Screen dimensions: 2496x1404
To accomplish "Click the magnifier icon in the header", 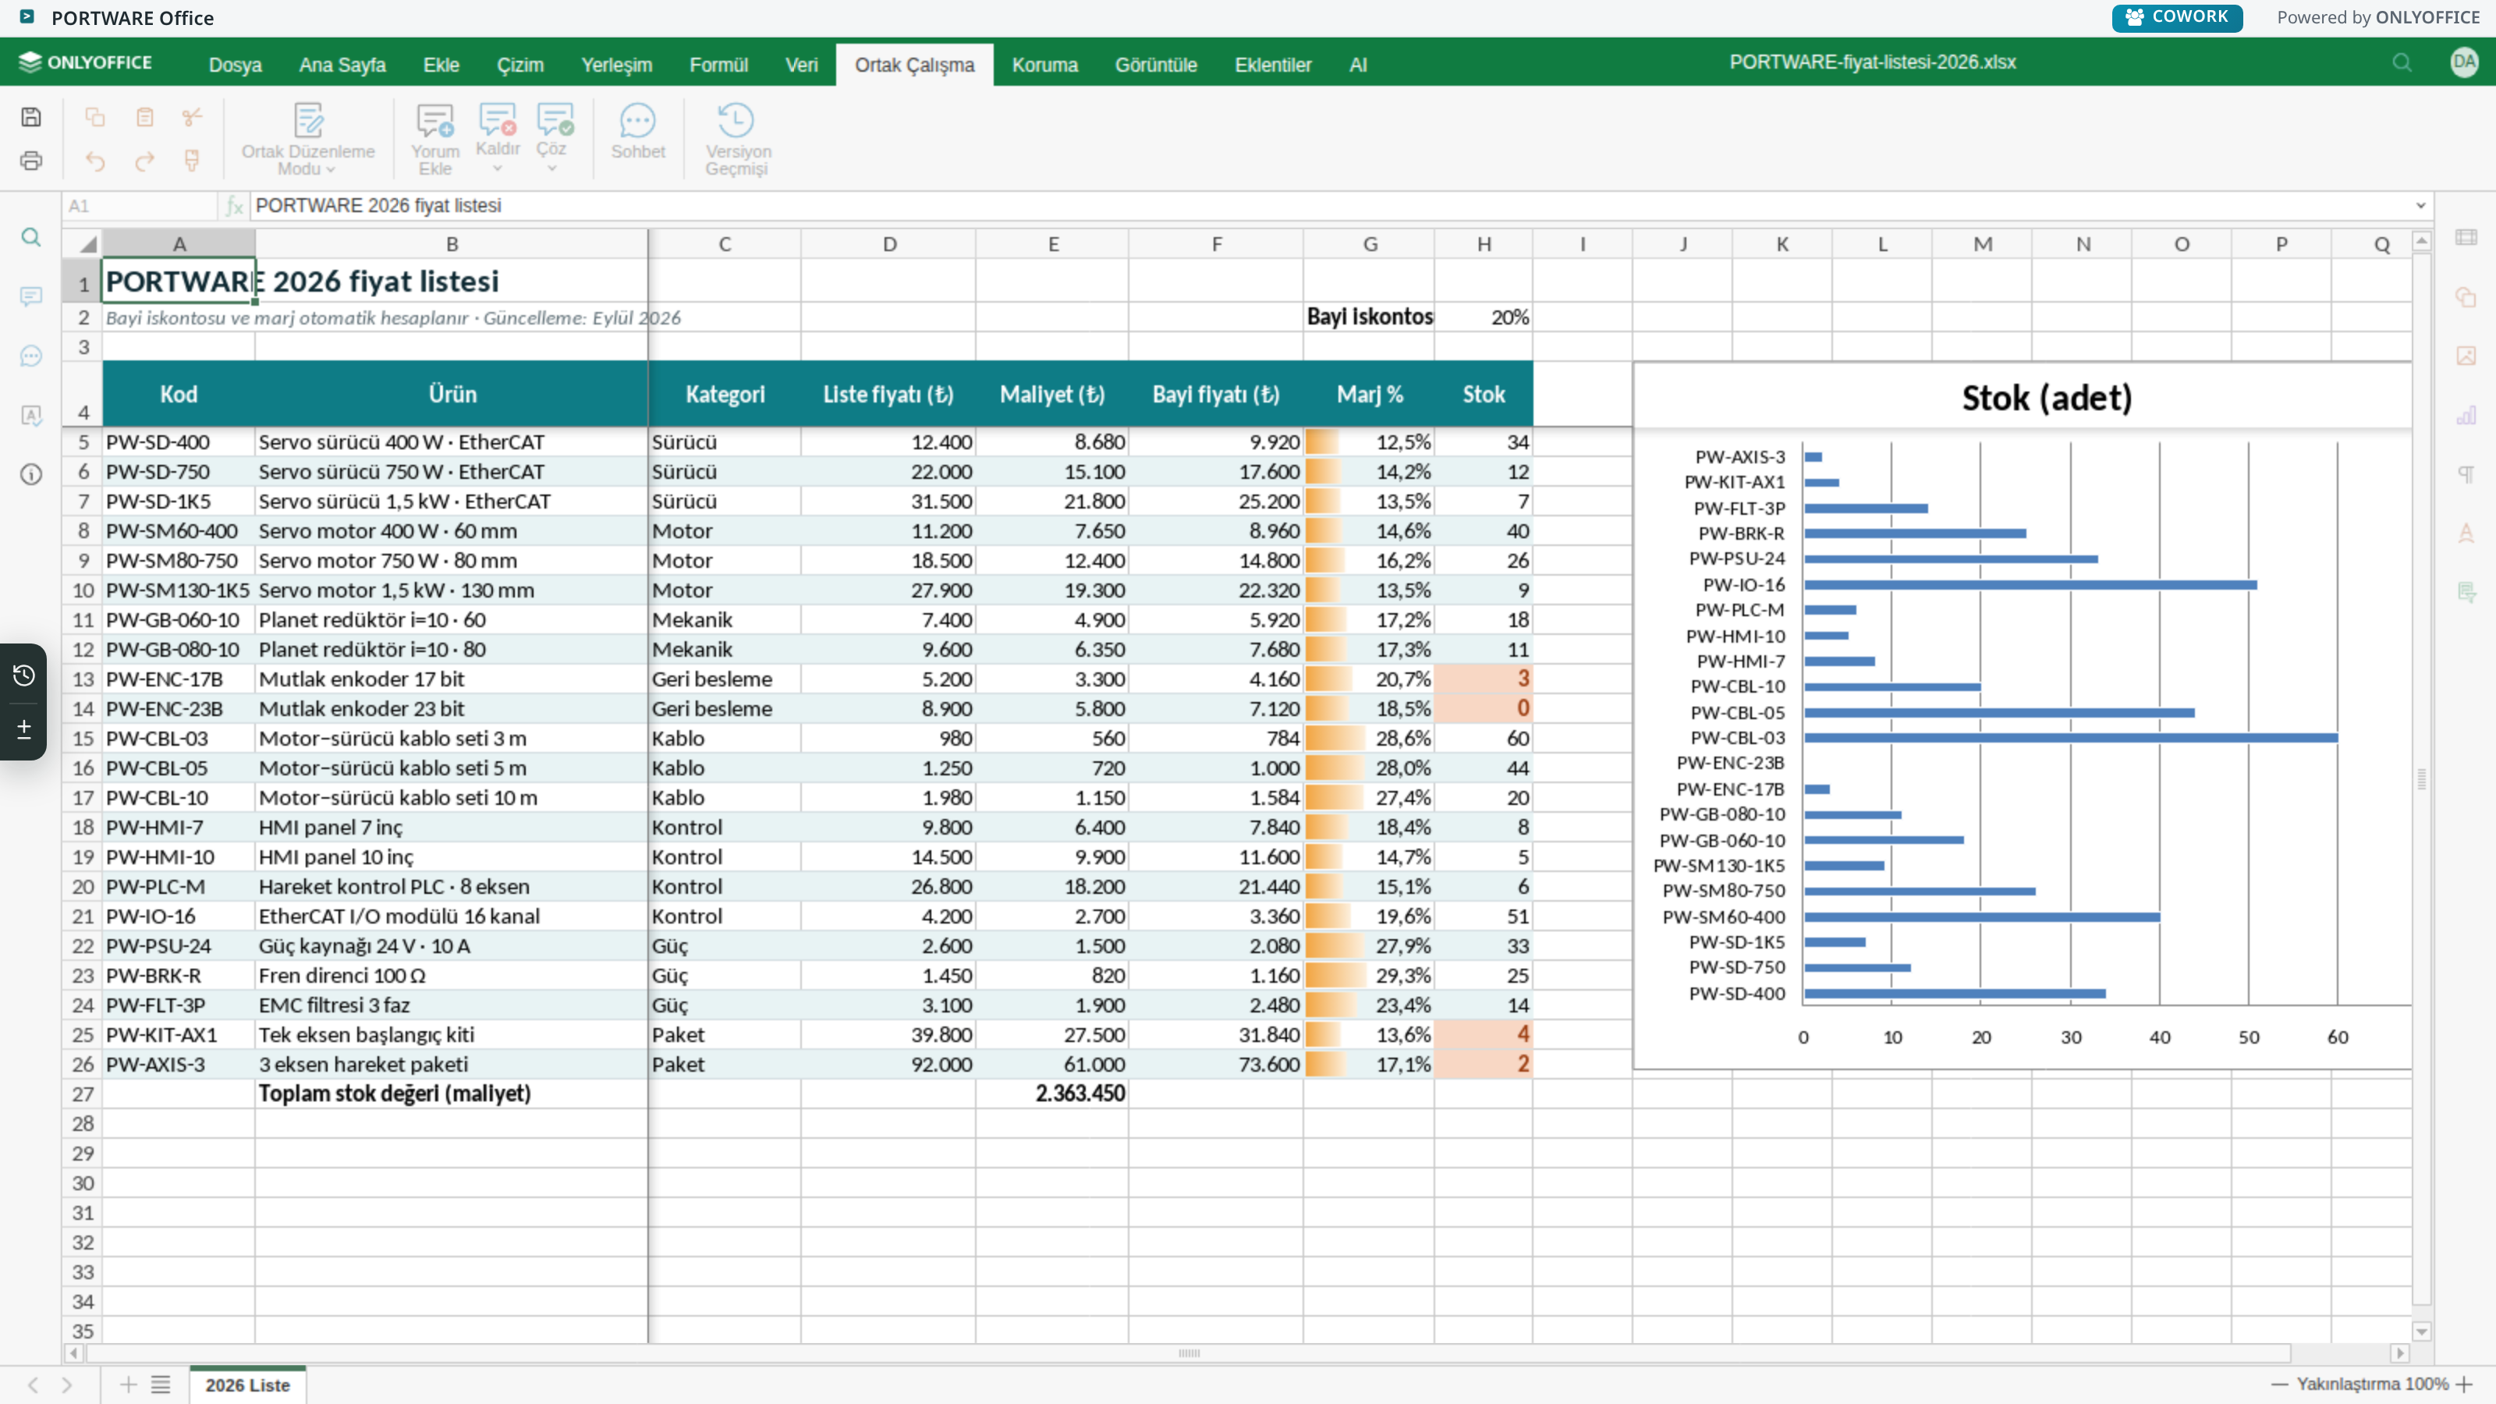I will (2402, 63).
